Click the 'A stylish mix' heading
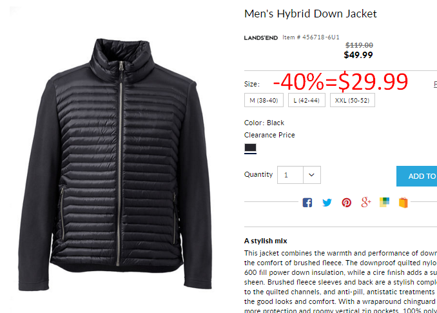437x313 pixels. [266, 241]
